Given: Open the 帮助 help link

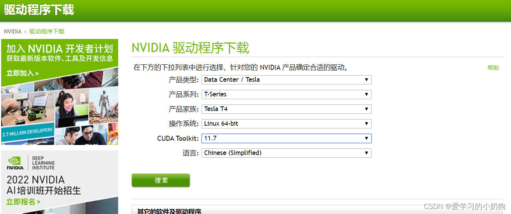Looking at the screenshot, I should click(x=493, y=68).
